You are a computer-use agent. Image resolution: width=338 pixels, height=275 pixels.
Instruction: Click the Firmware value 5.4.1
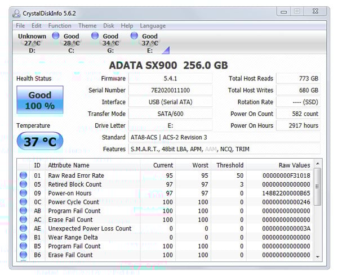click(170, 78)
